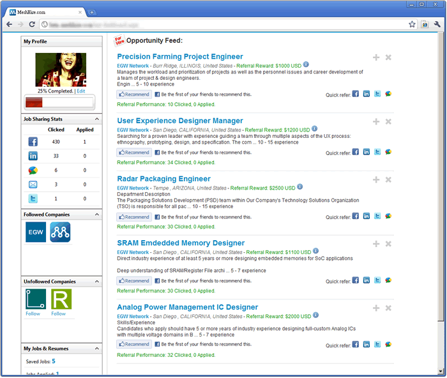Open EGW Network link under Radar Packaging
Screen dimensions: 447x378
[x=133, y=188]
